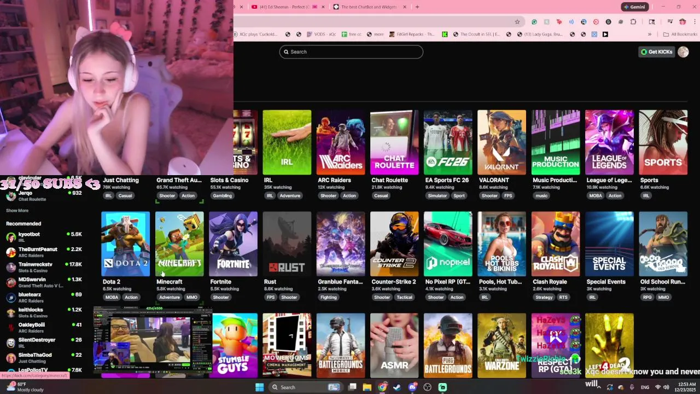Viewport: 700px width, 394px height.
Task: Click the Get KICKs button
Action: click(656, 51)
